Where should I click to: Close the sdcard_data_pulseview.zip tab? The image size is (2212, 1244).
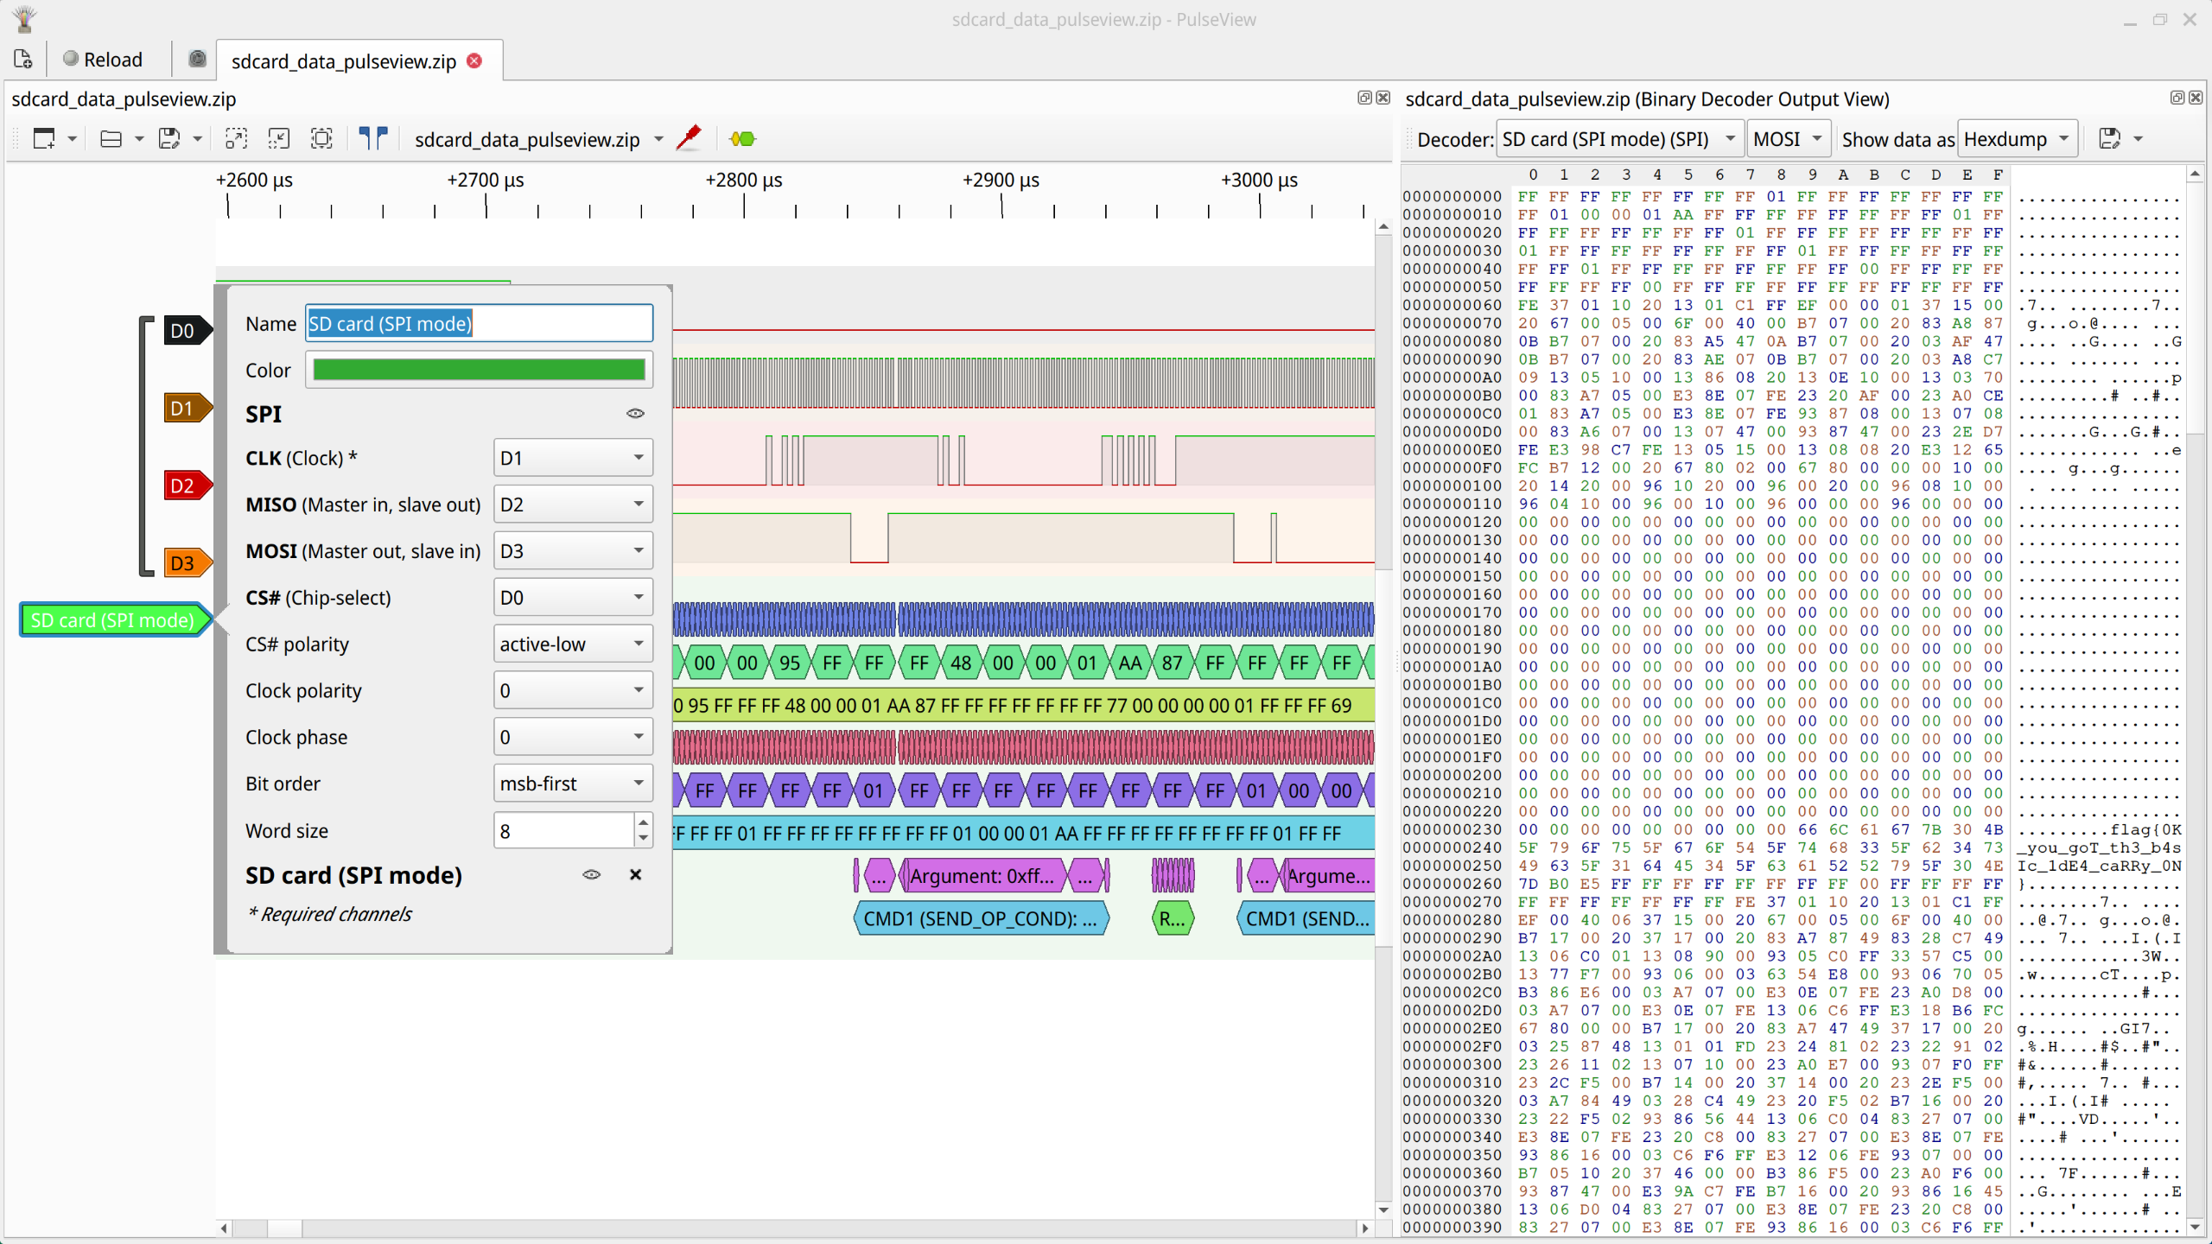coord(474,60)
